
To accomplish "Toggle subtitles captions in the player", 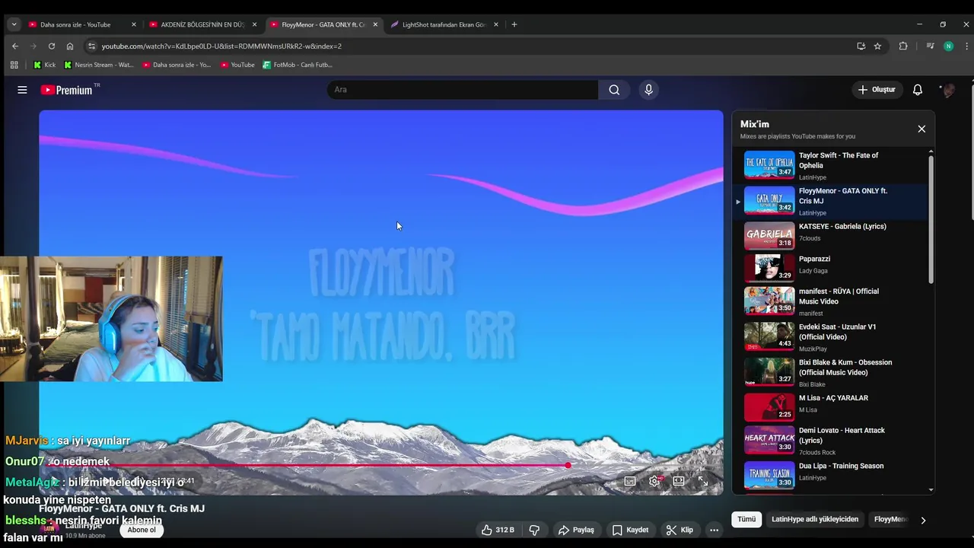I will pyautogui.click(x=630, y=481).
